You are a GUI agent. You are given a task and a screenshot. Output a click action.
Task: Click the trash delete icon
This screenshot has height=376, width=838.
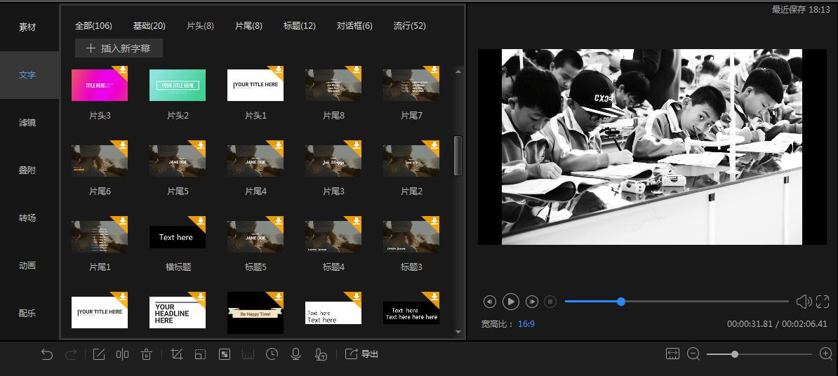146,354
